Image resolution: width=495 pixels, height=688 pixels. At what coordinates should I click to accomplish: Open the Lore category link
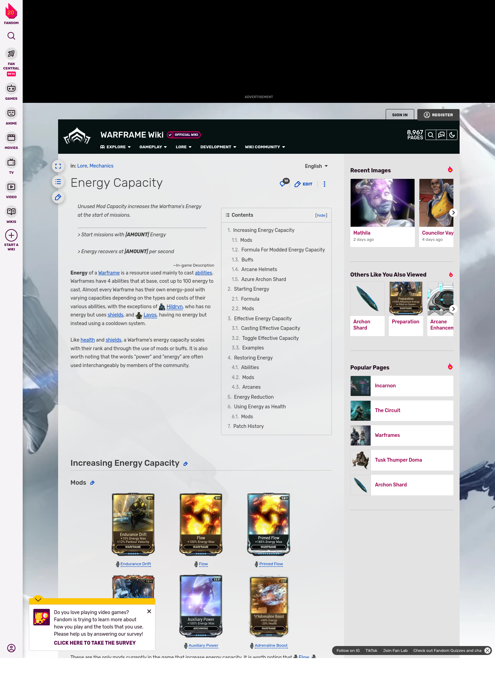pyautogui.click(x=82, y=166)
